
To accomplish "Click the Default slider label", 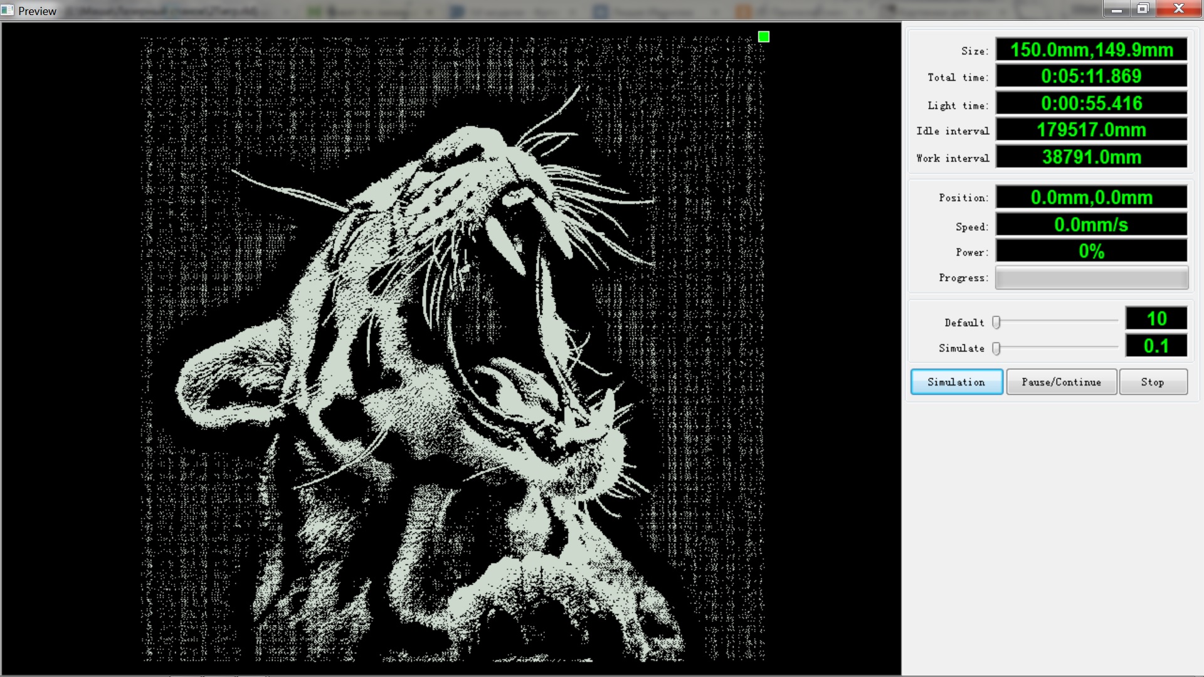I will coord(964,323).
